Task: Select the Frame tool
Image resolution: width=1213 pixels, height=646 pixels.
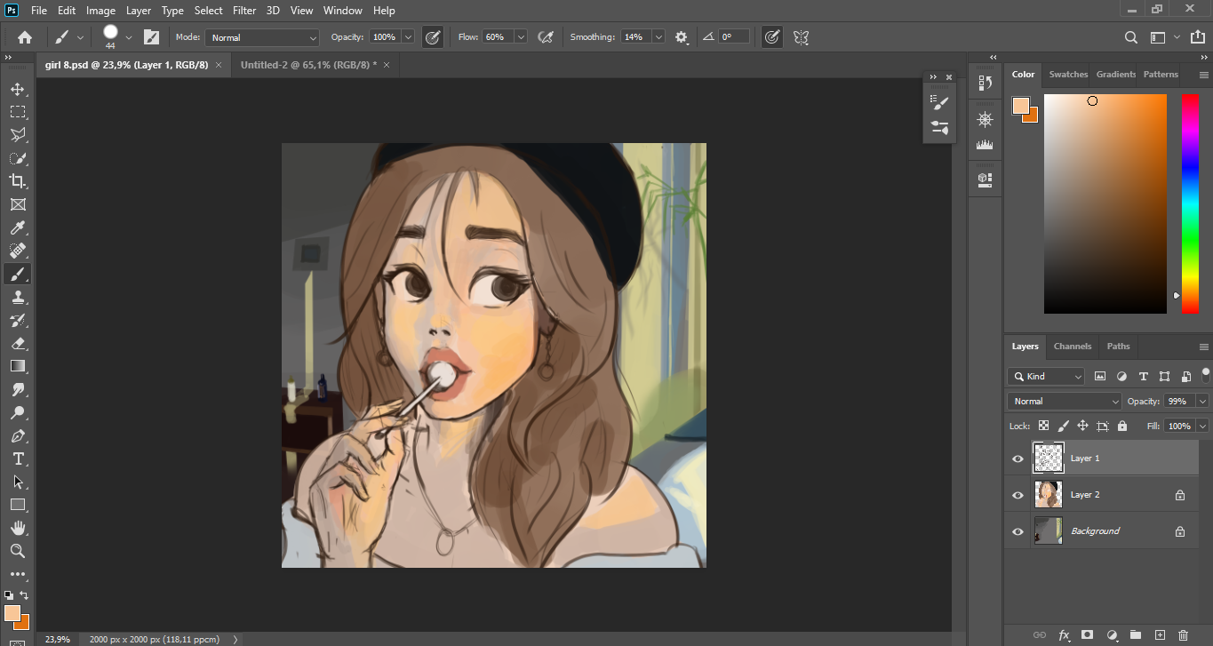Action: [17, 204]
